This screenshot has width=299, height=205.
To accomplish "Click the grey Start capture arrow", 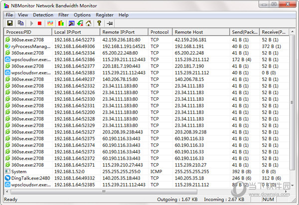I will [31, 23].
